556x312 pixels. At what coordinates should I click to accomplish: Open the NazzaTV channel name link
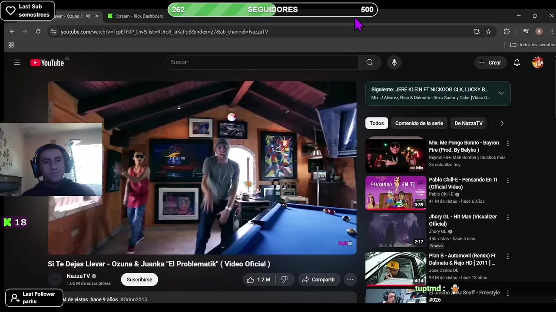click(78, 276)
